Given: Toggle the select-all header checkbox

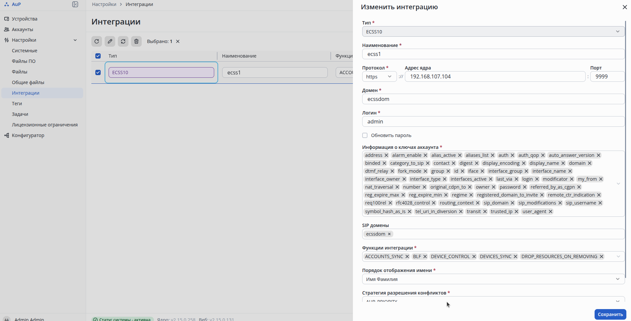Looking at the screenshot, I should [x=98, y=56].
